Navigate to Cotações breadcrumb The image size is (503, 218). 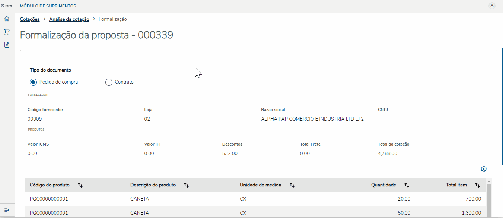[x=30, y=19]
